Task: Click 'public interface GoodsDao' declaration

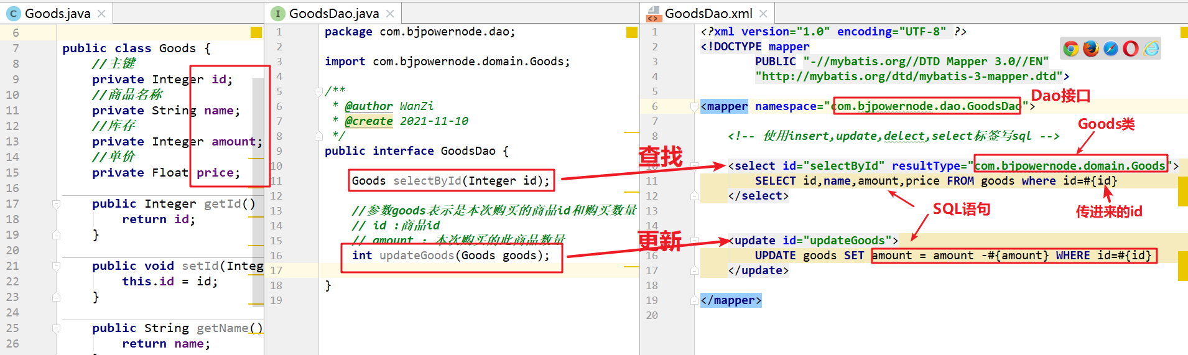Action: (416, 151)
